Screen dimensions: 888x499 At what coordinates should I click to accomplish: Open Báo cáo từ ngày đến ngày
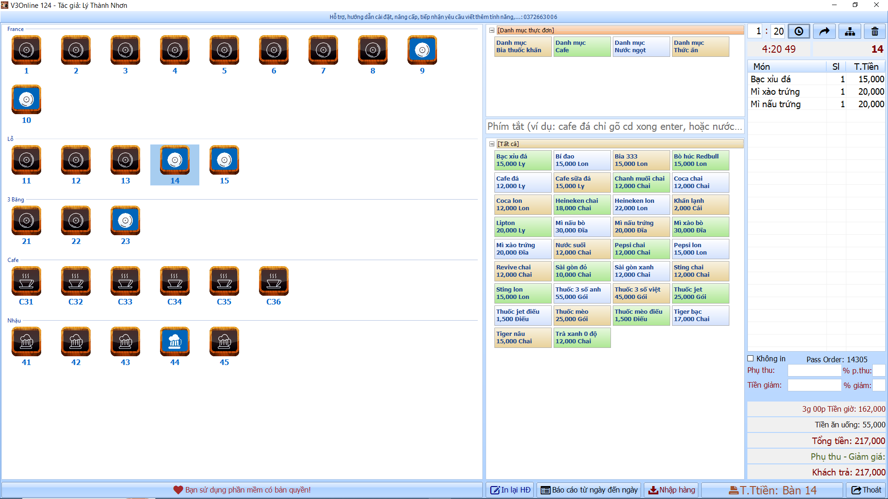tap(589, 490)
